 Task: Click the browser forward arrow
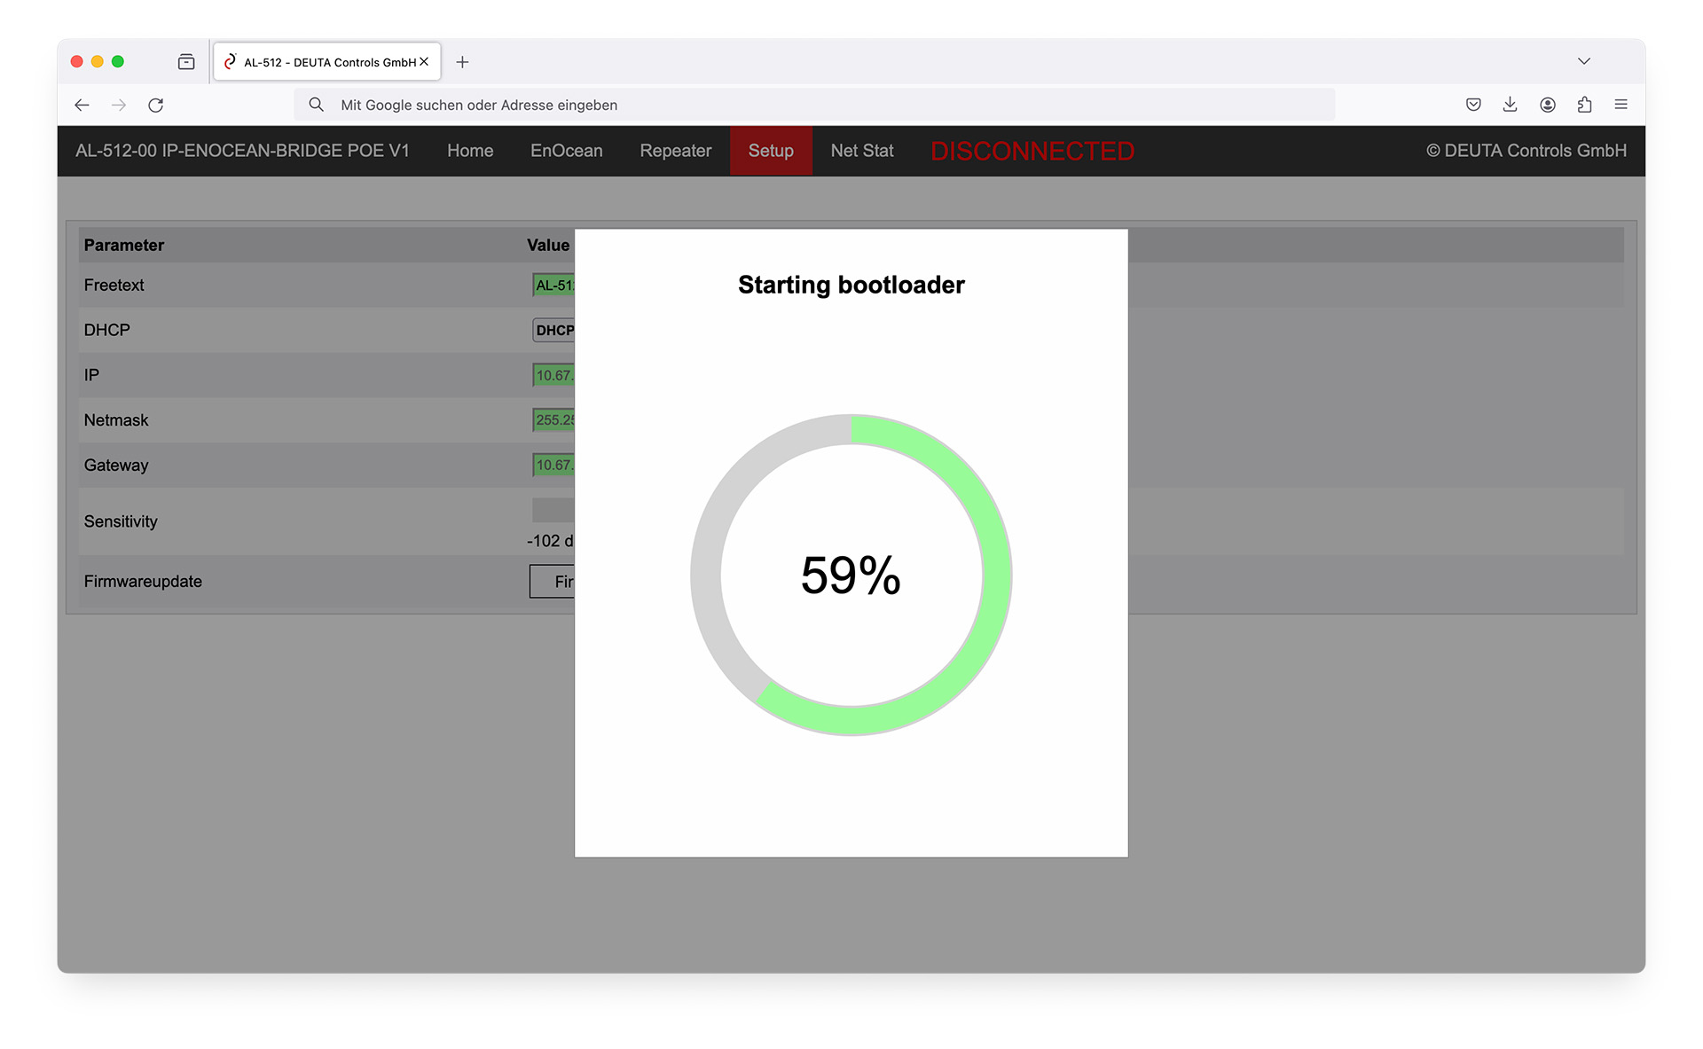click(x=119, y=105)
